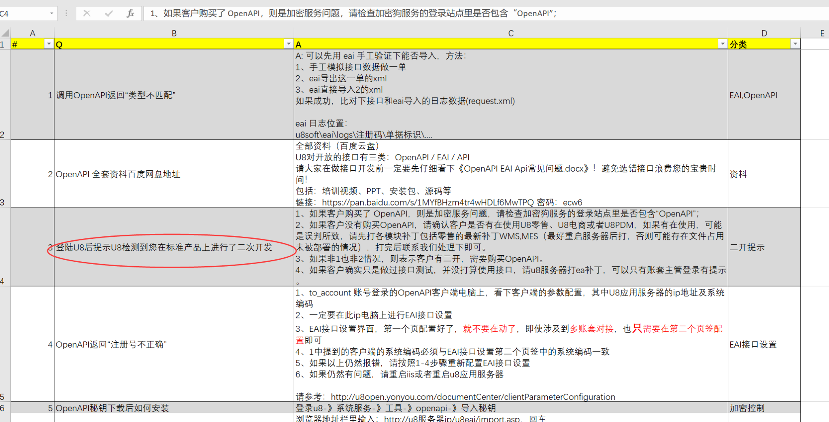Select column E header
Viewport: 829px width, 422px height.
(x=815, y=33)
